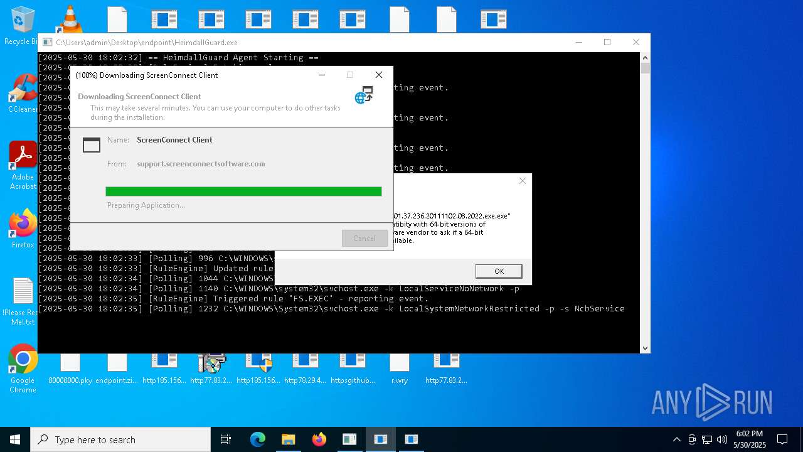This screenshot has width=803, height=452.
Task: Show hidden tray icons with the chevron
Action: point(676,439)
